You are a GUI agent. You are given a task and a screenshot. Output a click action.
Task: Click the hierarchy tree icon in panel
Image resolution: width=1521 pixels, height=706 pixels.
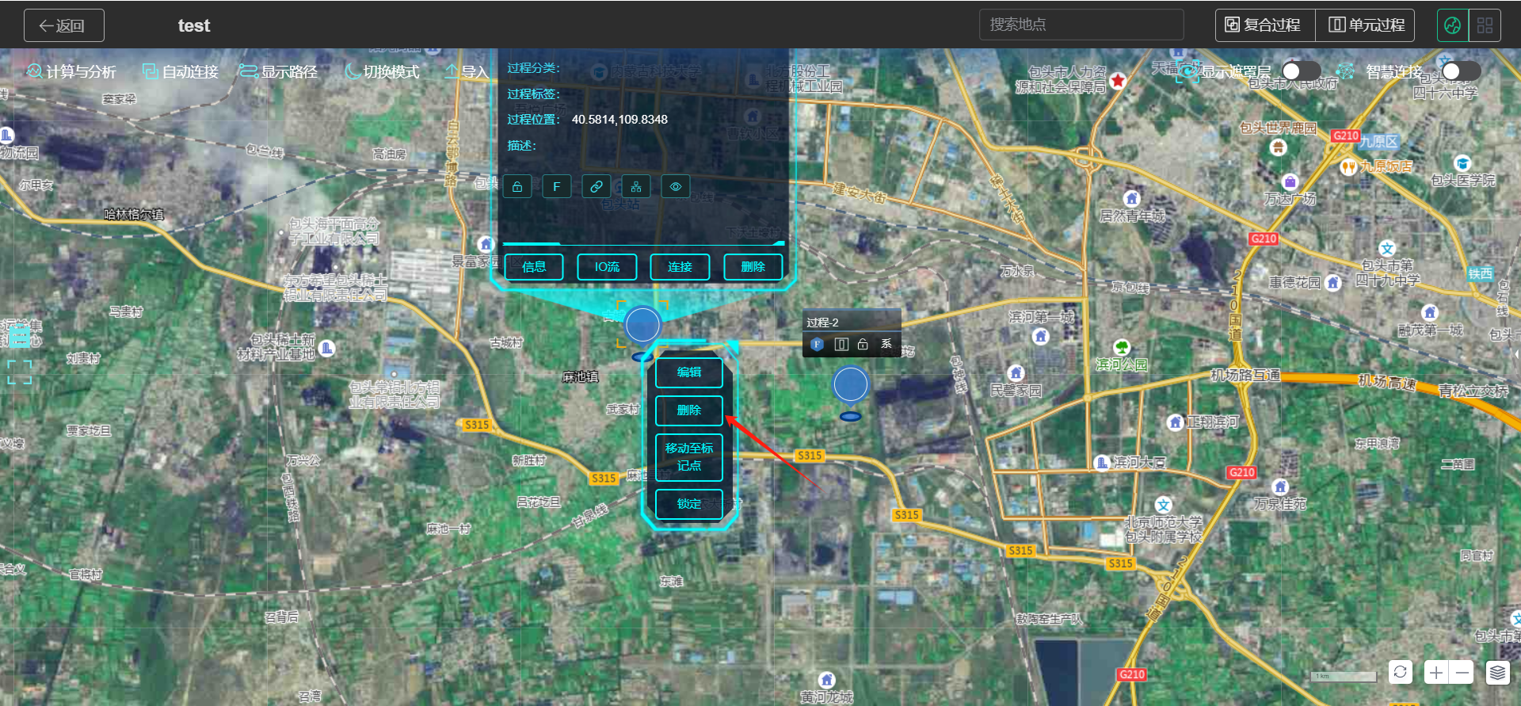636,187
